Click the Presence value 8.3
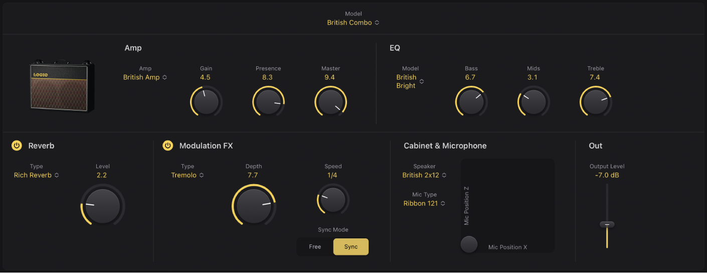 [267, 77]
